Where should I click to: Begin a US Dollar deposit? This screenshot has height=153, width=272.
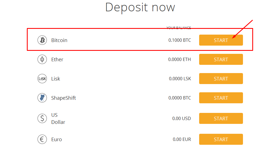pos(221,118)
